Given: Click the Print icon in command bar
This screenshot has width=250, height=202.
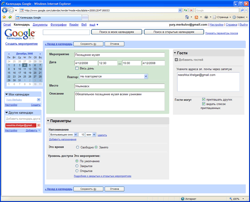Looking at the screenshot, I should click(206, 17).
